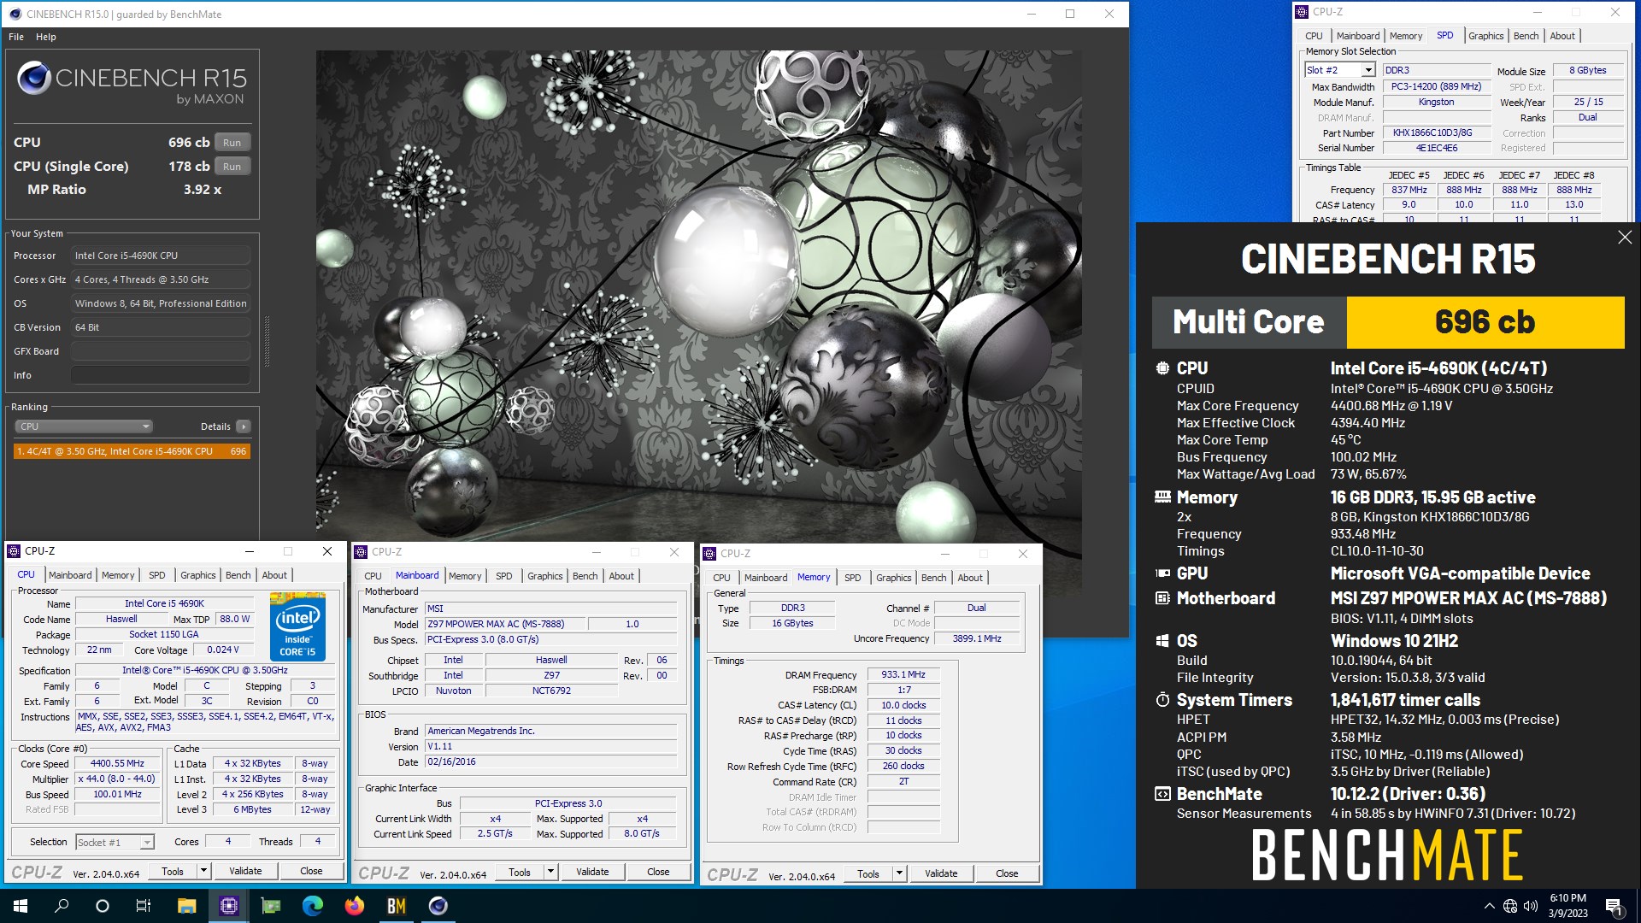
Task: Select Graphics tab in CPU-Z Mainboard window
Action: click(544, 576)
